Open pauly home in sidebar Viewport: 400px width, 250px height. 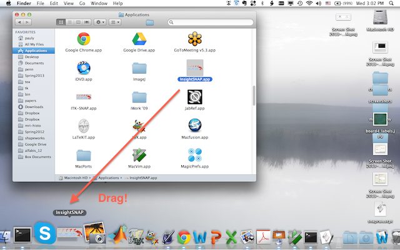(34, 38)
